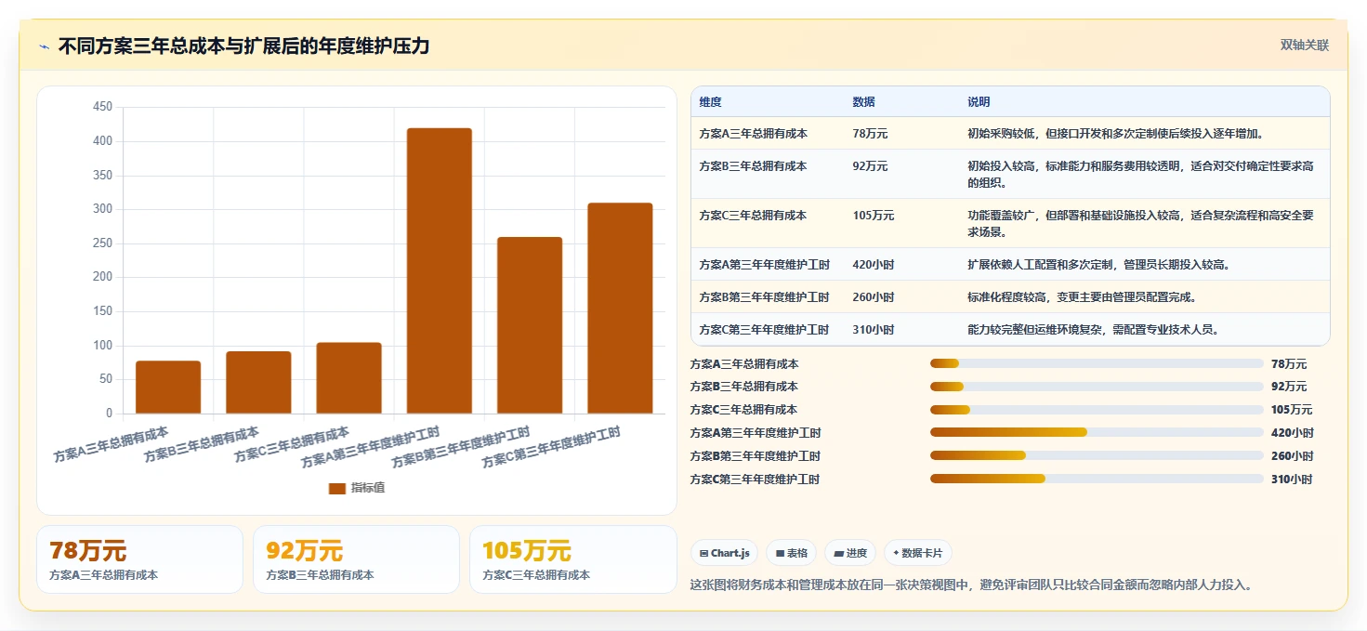The image size is (1367, 631).
Task: Click description starting 扩展依赖人工配置
Action: point(1098,264)
